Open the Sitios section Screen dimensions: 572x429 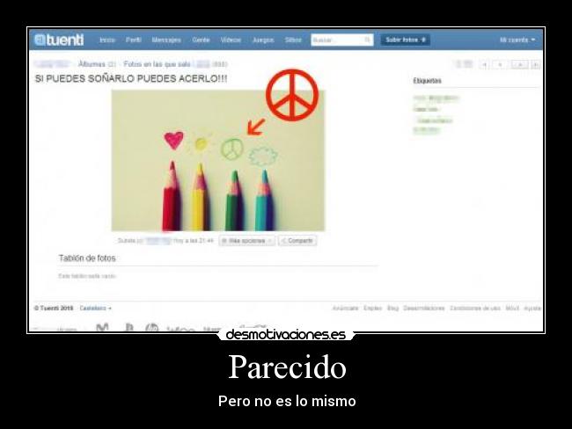click(293, 40)
